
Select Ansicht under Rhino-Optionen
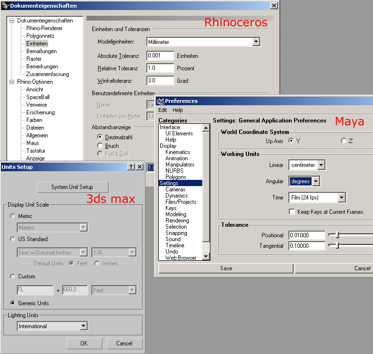coord(35,89)
